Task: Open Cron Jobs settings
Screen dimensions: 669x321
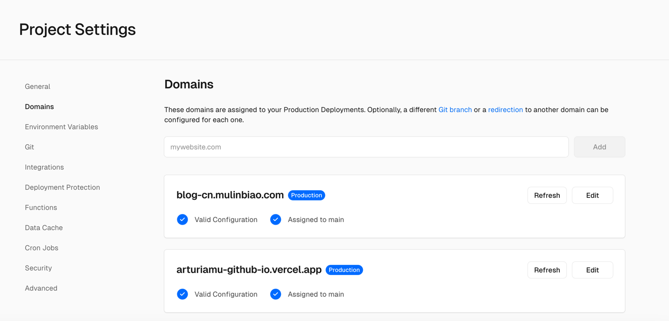Action: tap(41, 248)
